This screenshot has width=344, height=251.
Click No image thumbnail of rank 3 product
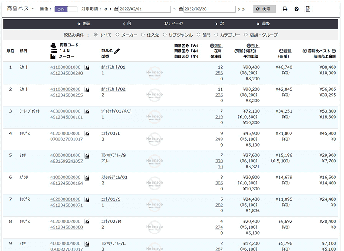point(154,117)
